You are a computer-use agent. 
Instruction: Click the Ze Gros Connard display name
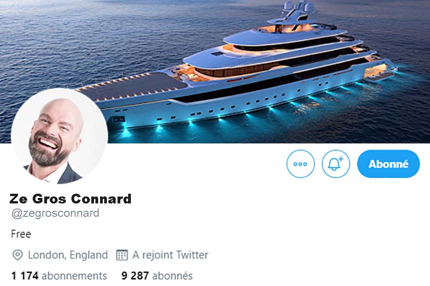71,199
